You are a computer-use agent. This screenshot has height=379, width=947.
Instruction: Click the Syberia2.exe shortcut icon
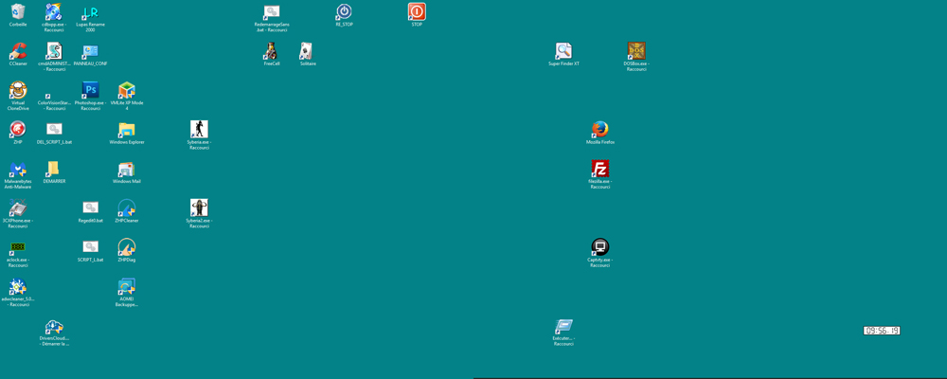click(199, 208)
